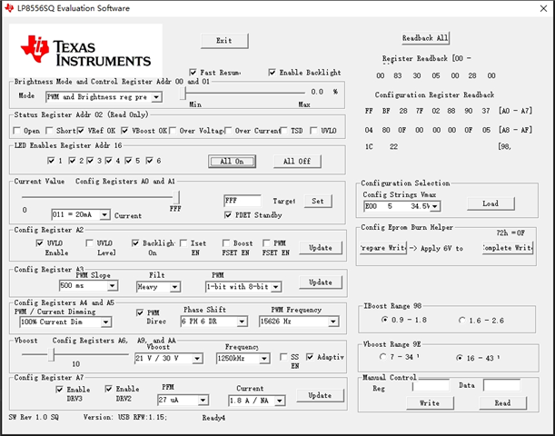Viewport: 555px width, 436px height.
Task: Click the Texas Instruments logo image
Action: (x=85, y=51)
